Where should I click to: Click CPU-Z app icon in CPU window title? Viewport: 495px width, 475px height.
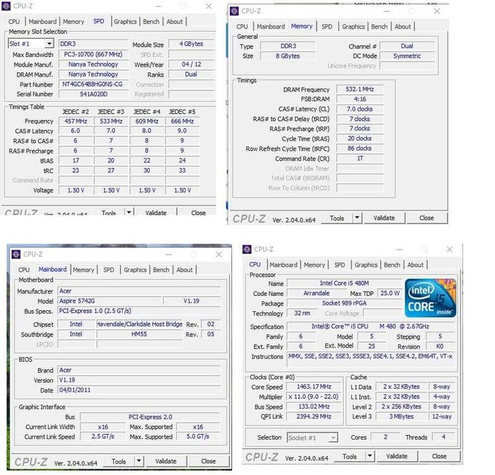click(x=247, y=249)
